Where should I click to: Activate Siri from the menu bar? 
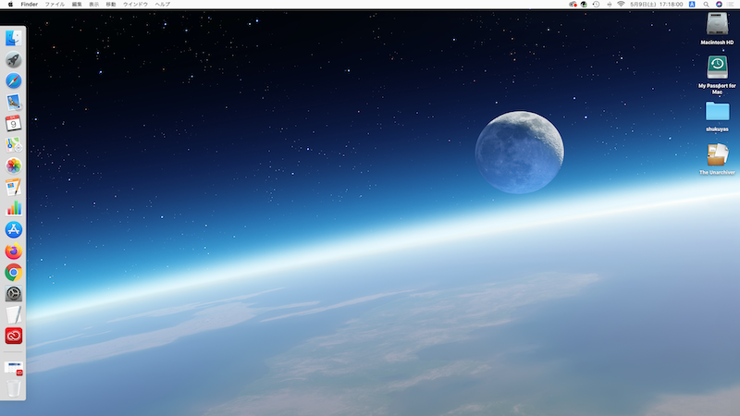point(719,5)
